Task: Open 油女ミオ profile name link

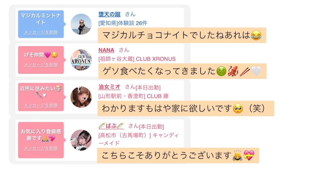Action: pos(110,87)
